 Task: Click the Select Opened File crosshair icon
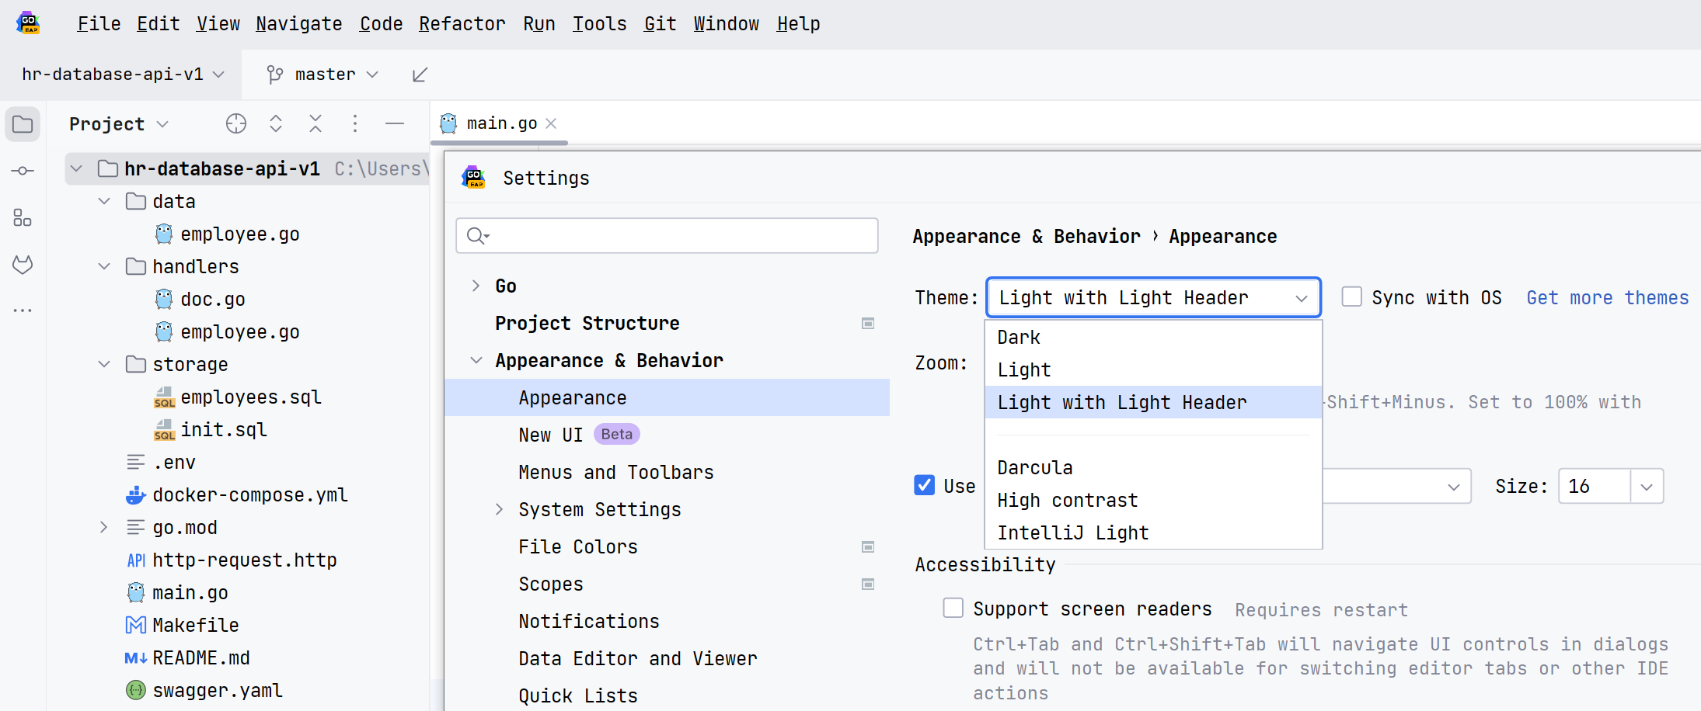tap(236, 123)
